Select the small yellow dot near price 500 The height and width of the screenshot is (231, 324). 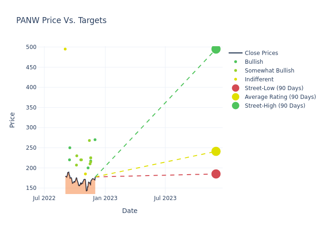click(x=65, y=49)
